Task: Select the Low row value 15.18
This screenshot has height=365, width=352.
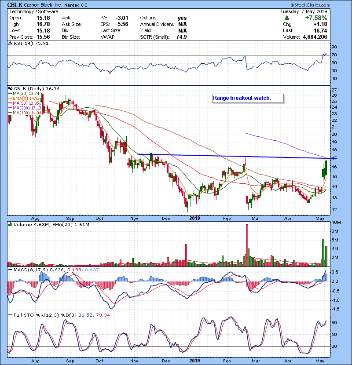Action: [x=43, y=30]
